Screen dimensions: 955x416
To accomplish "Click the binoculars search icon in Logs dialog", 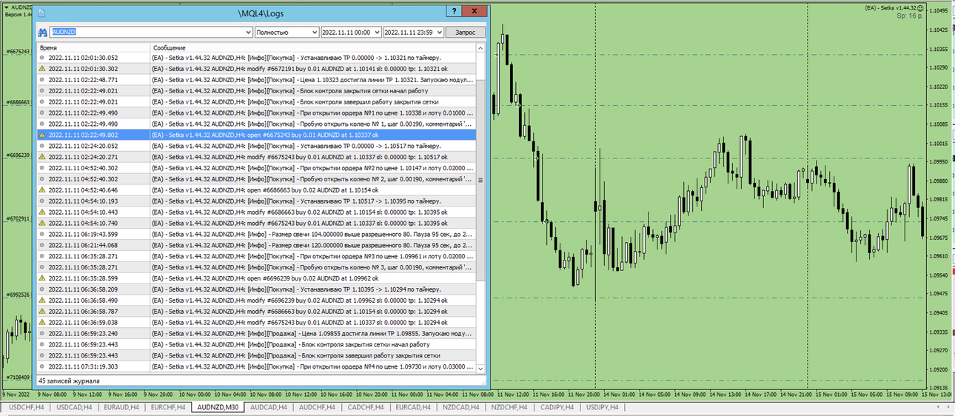I will (x=42, y=33).
